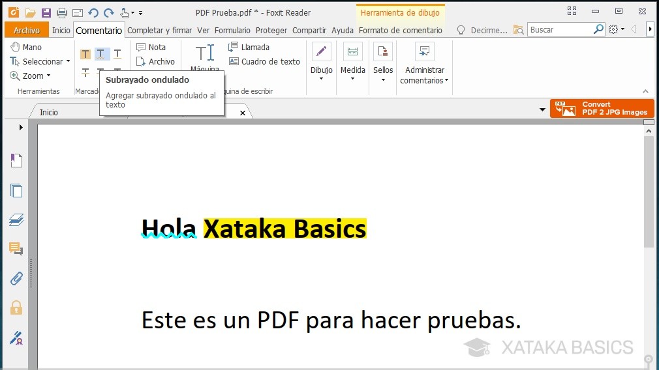This screenshot has height=370, width=659.
Task: Open the Comments panel
Action: pyautogui.click(x=16, y=249)
